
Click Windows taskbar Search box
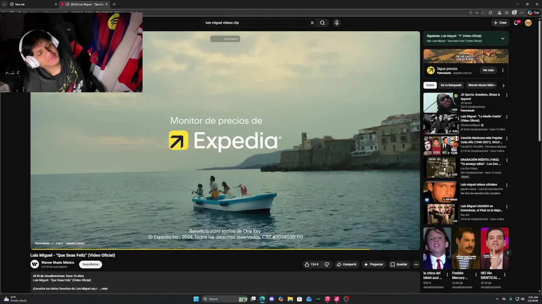[224, 299]
